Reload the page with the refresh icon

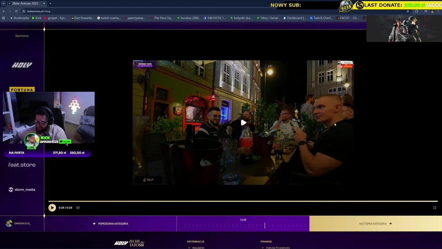coord(16,11)
